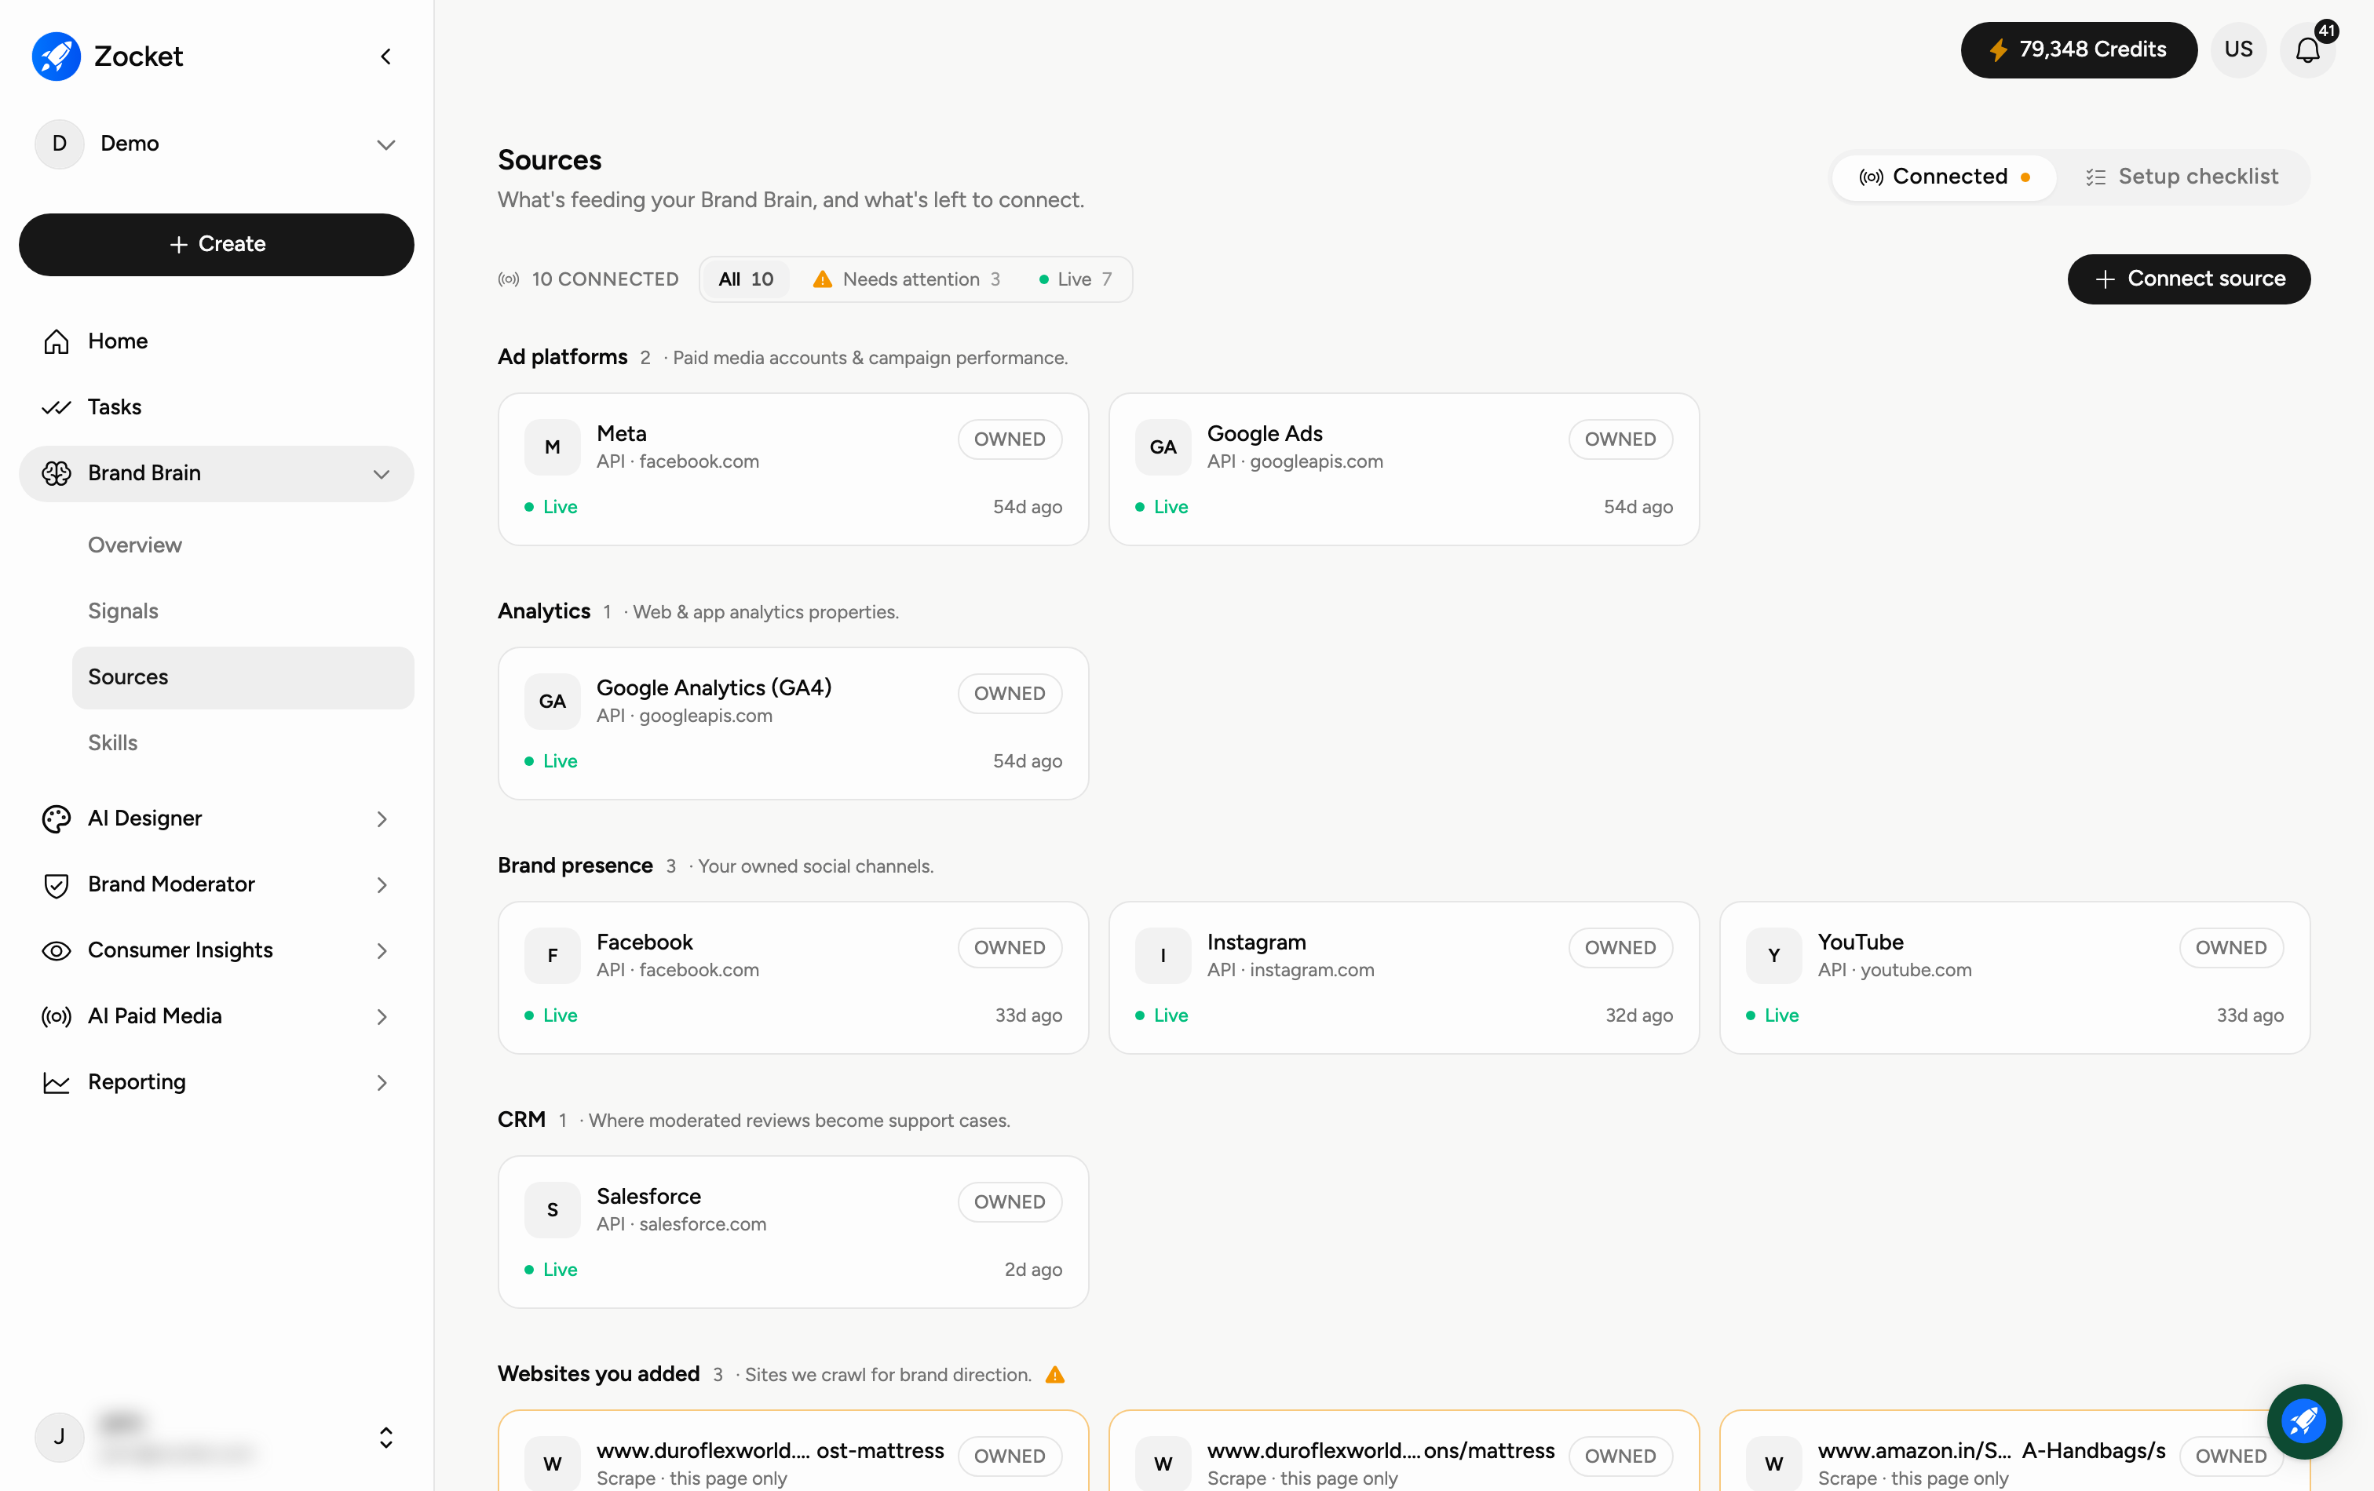Image resolution: width=2374 pixels, height=1491 pixels.
Task: Expand the AI Paid Media submenu chevron
Action: tap(382, 1017)
